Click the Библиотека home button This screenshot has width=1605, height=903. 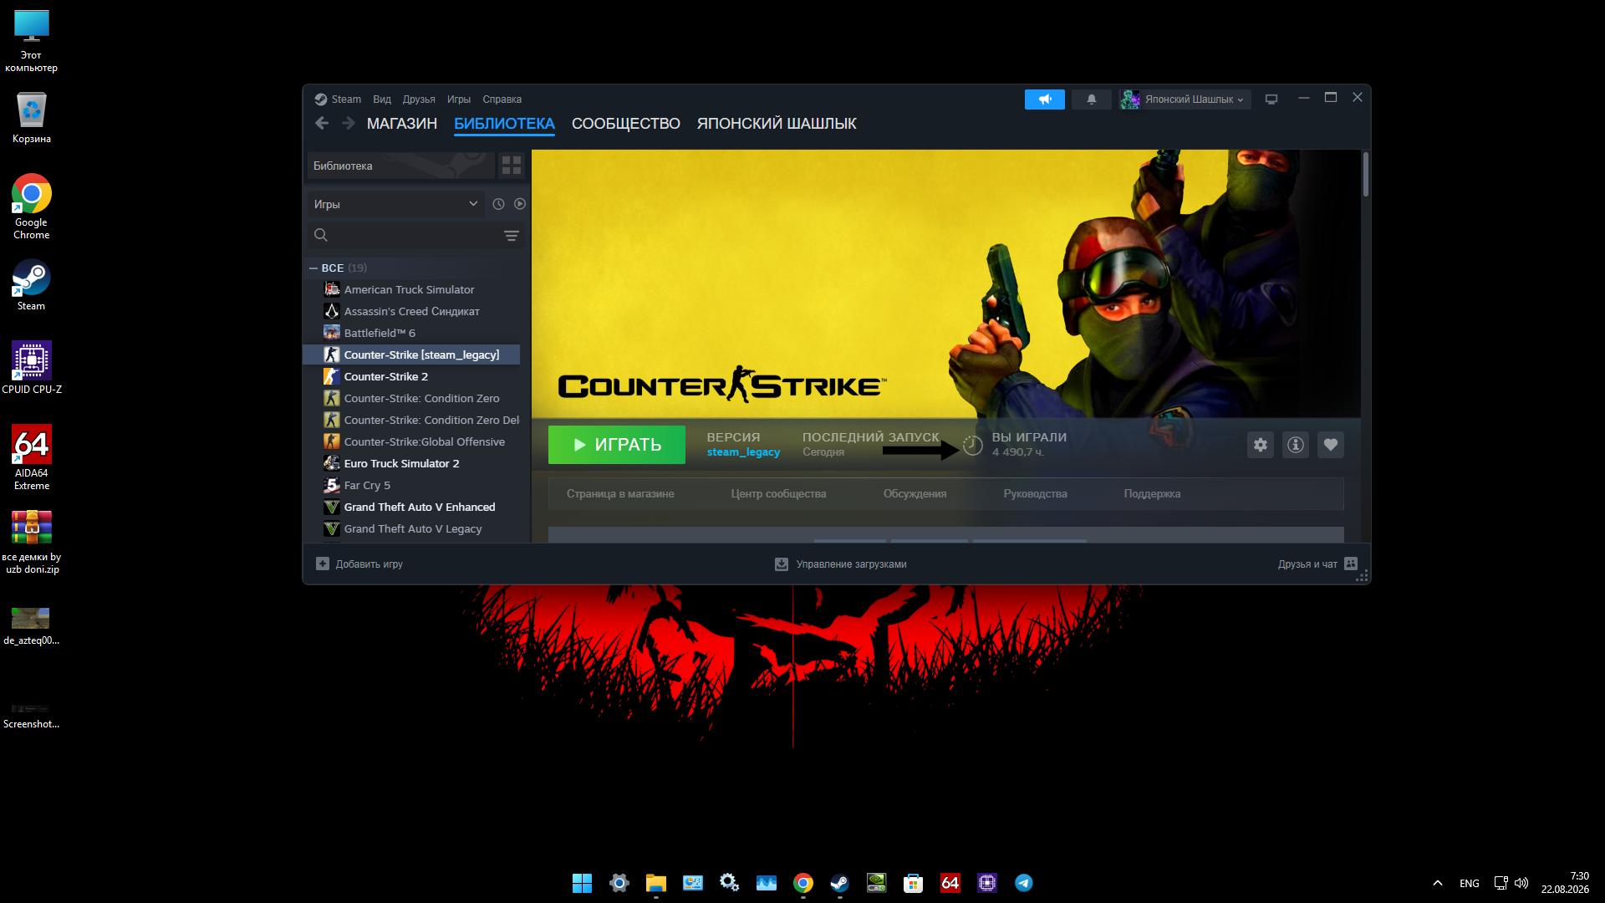tap(401, 166)
